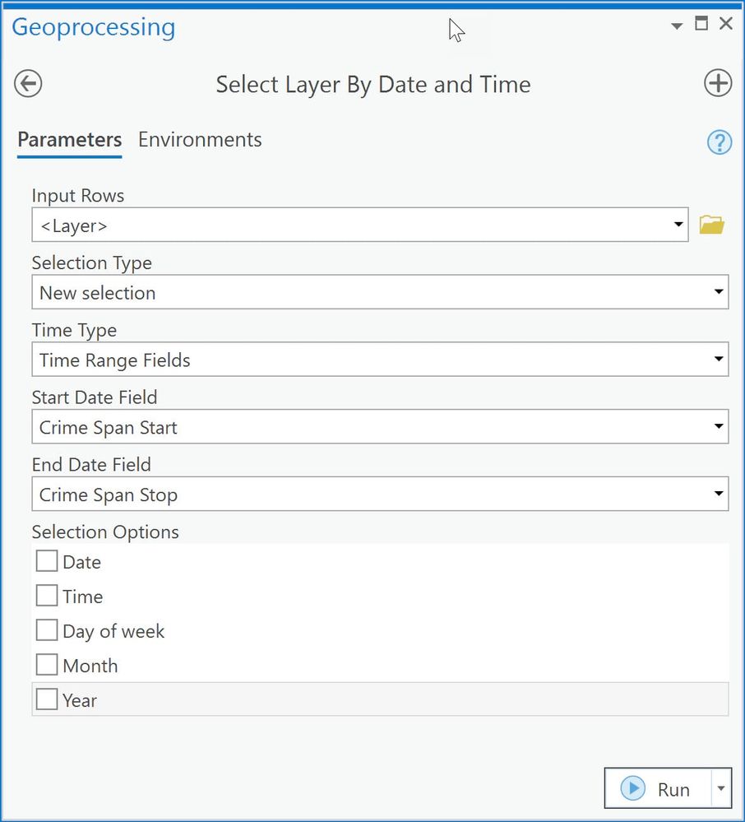Screen dimensions: 745x822
Task: Enable the Time checkbox
Action: 48,596
